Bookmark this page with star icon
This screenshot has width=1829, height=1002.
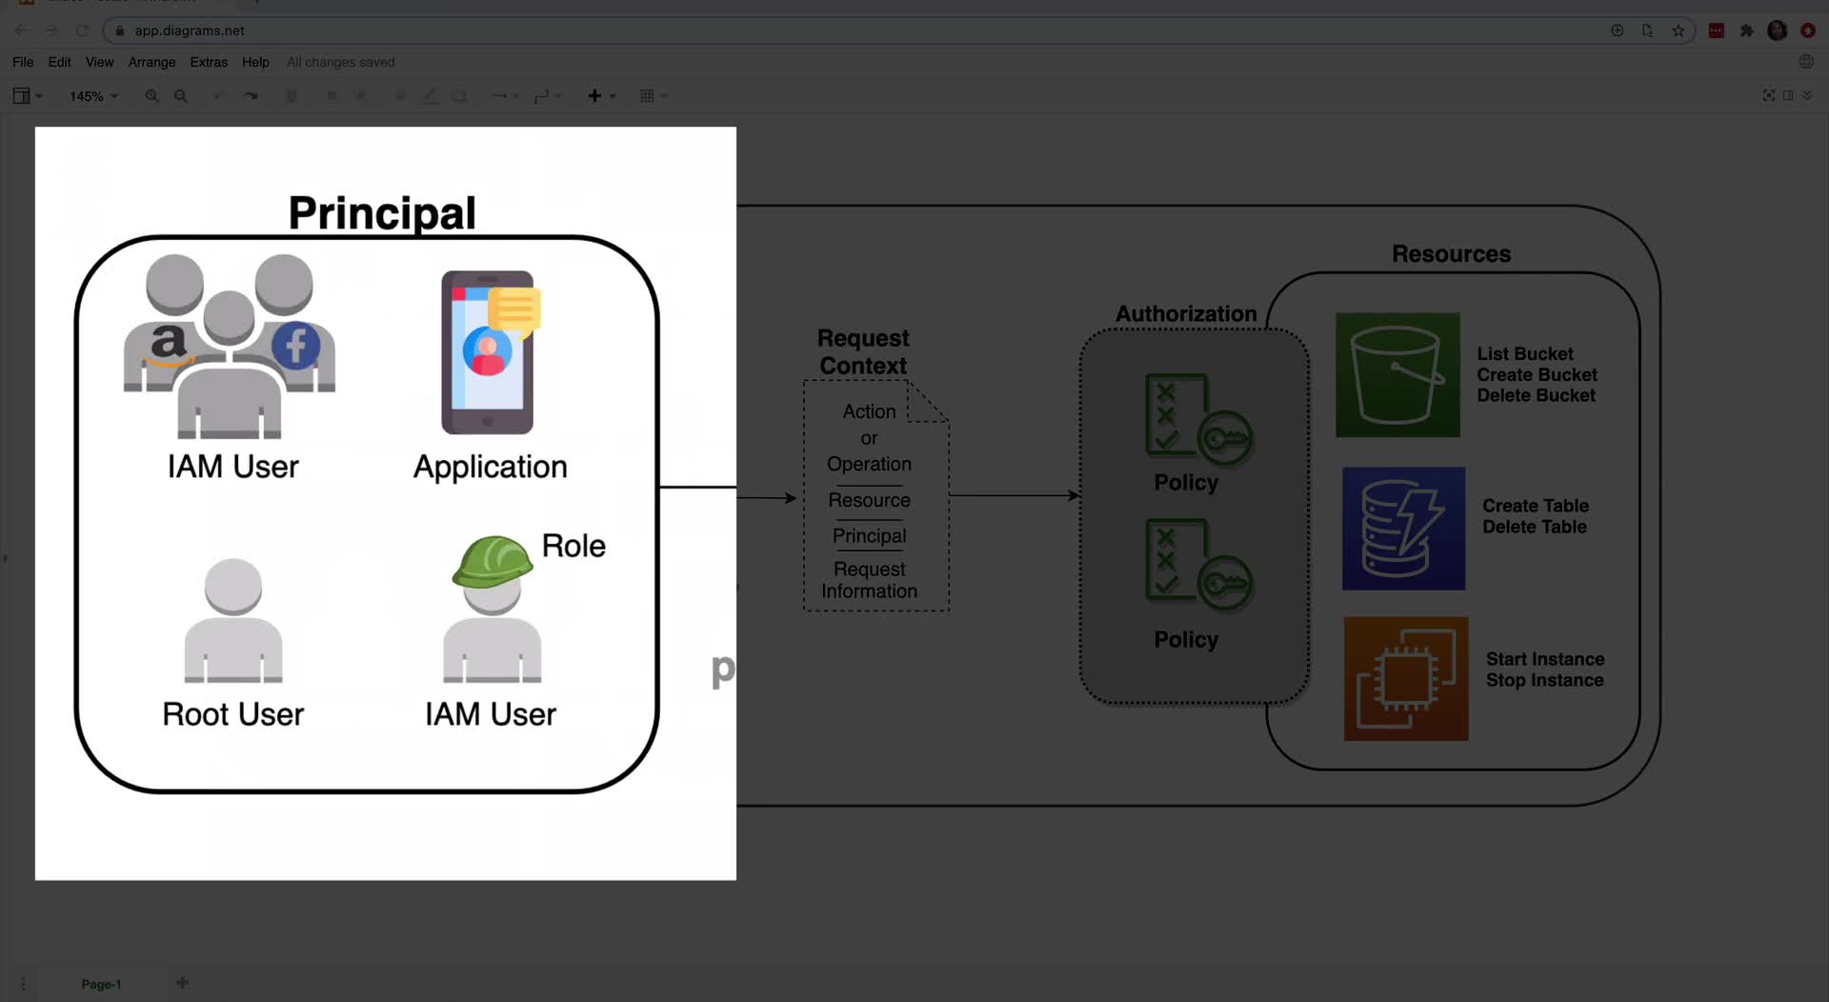1678,30
